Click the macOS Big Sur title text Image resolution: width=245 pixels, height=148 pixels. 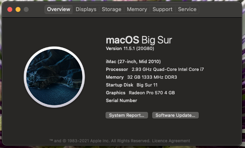(x=139, y=40)
